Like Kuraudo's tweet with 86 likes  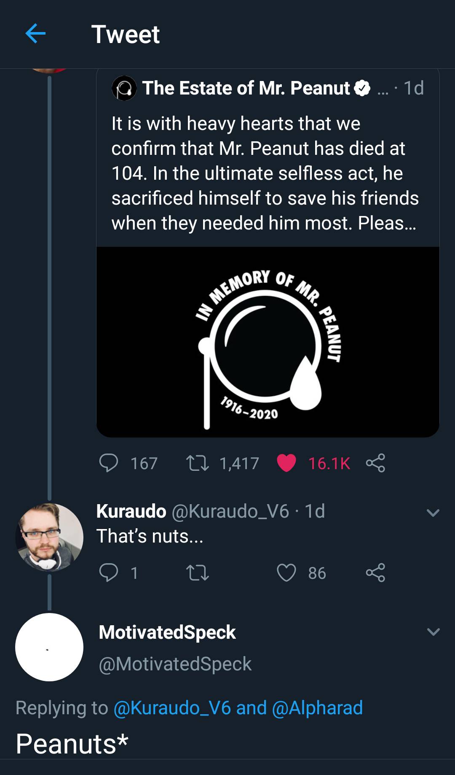[x=286, y=572]
